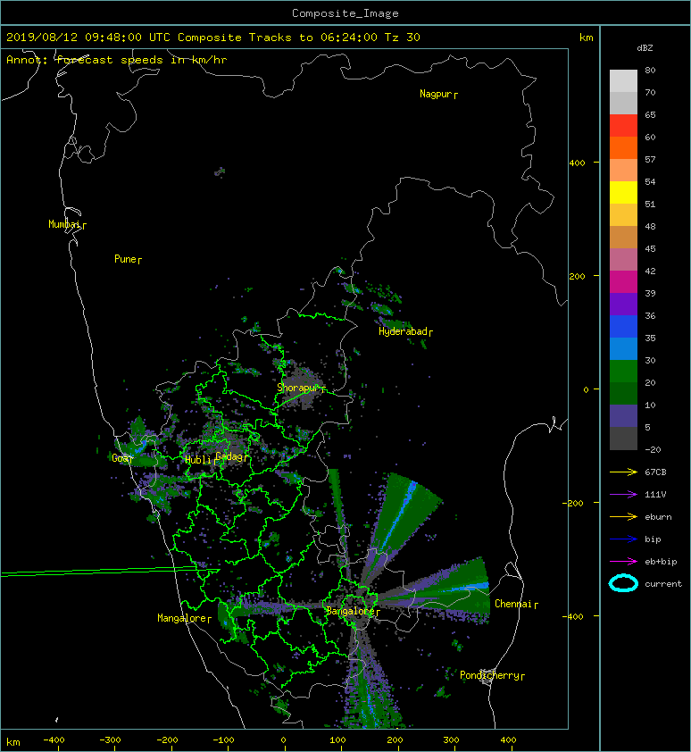The image size is (691, 752).
Task: Click the -200 tick on vertical axis
Action: pyautogui.click(x=572, y=503)
